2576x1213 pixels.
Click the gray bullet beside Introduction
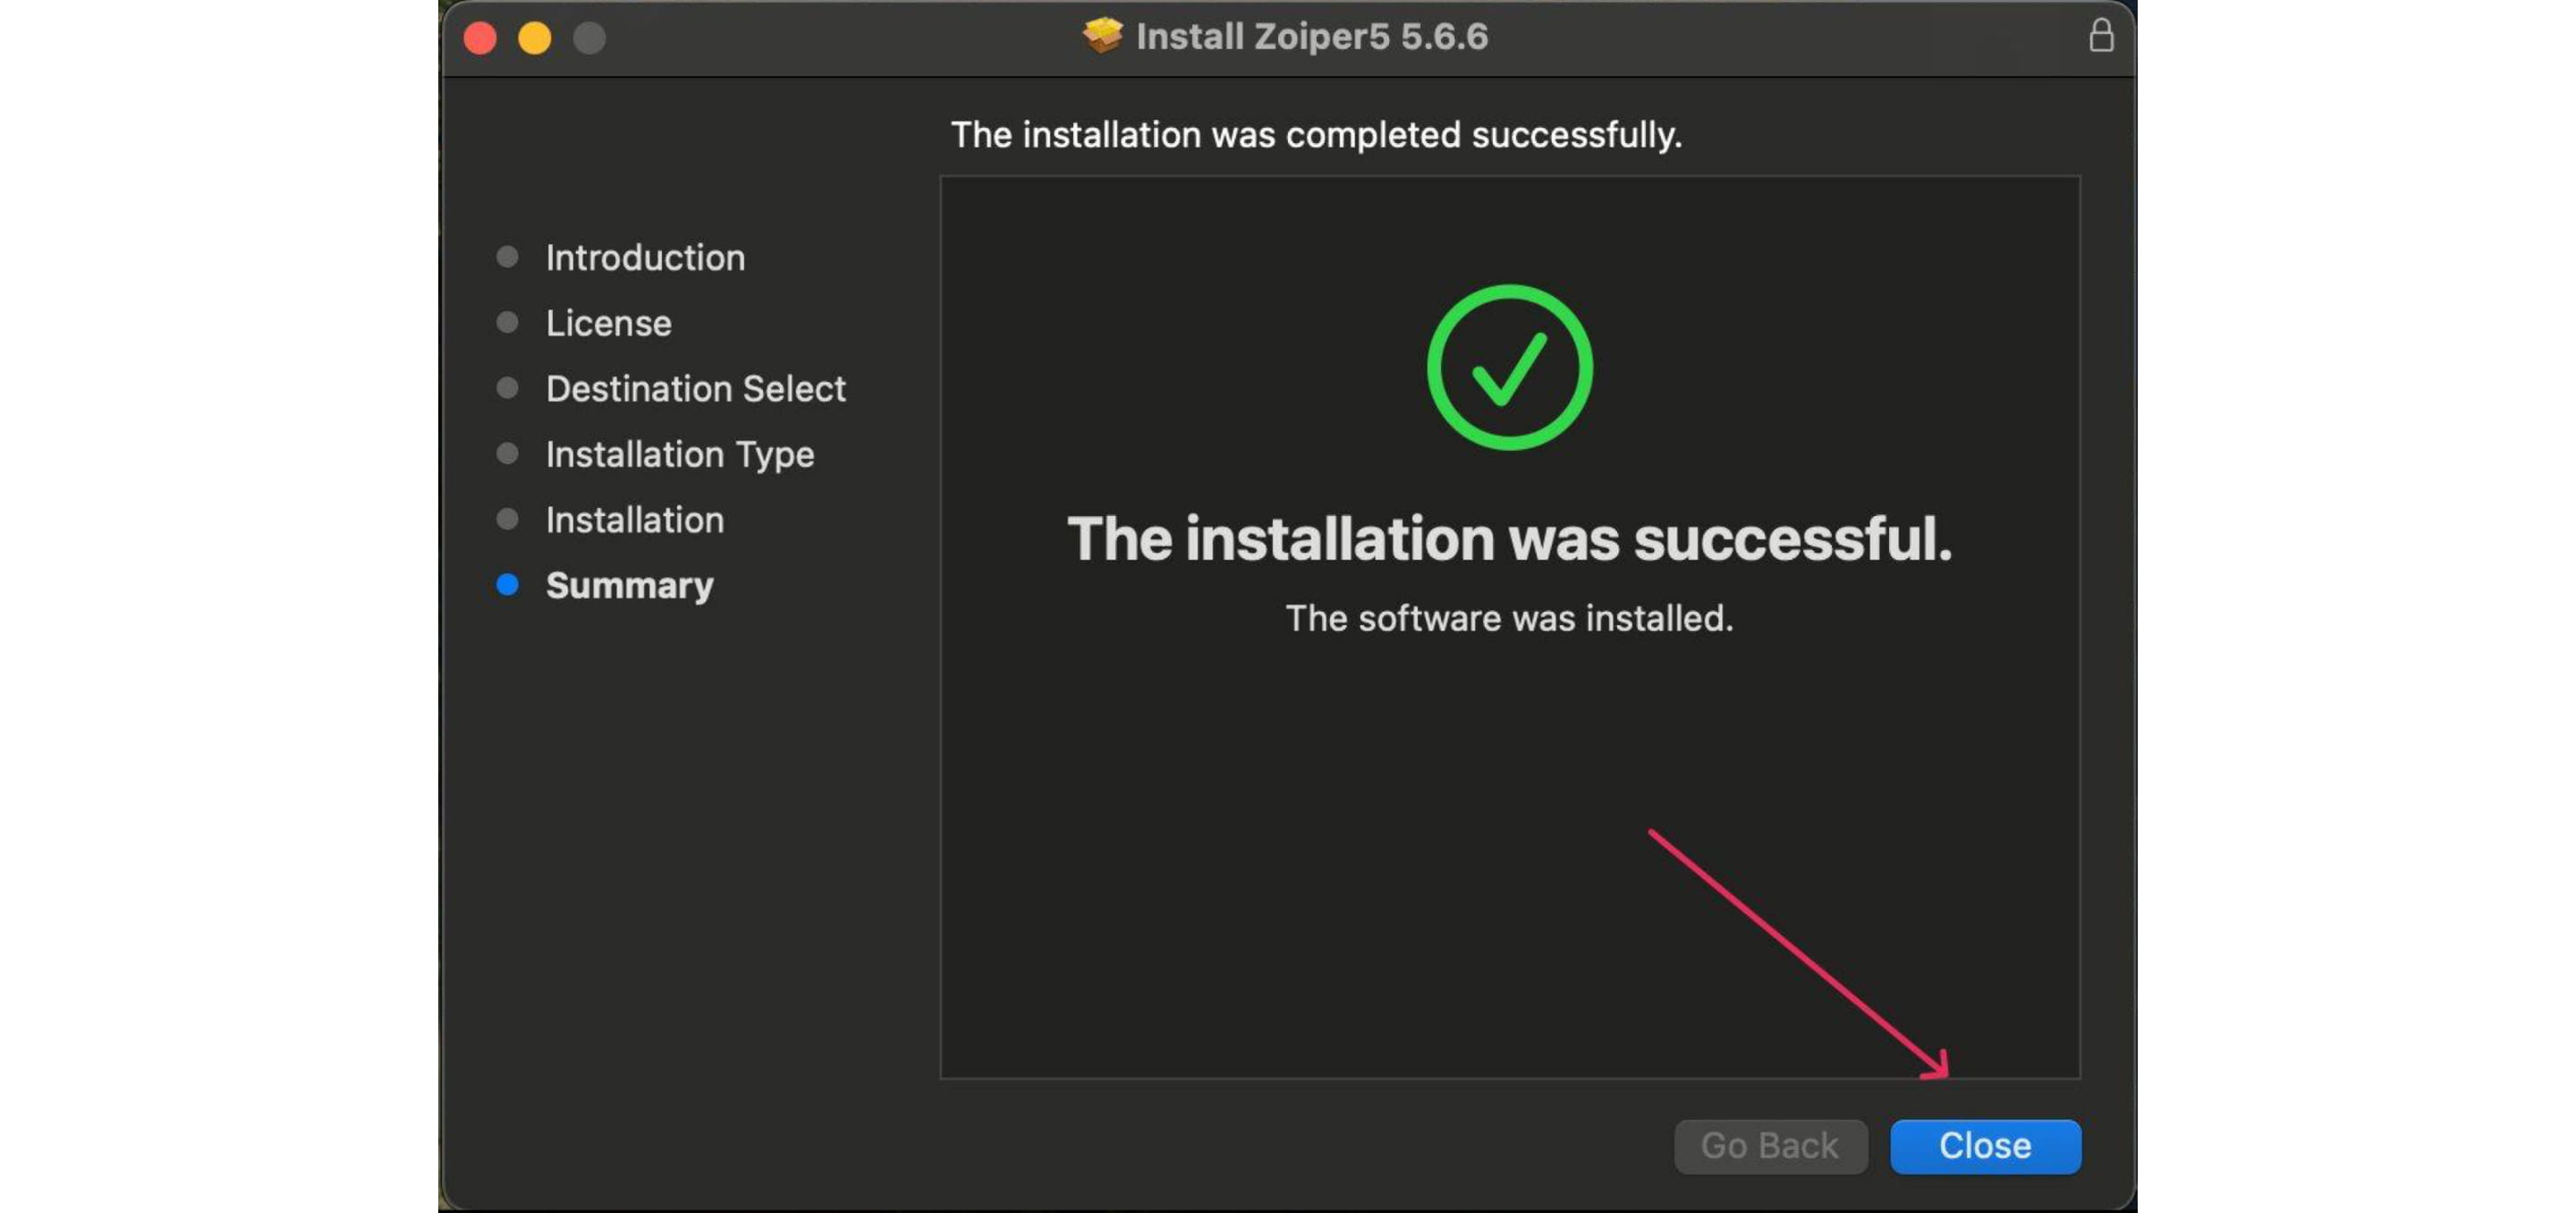point(508,257)
